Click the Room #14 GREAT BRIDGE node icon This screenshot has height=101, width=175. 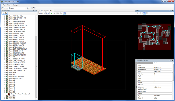(x=7, y=22)
